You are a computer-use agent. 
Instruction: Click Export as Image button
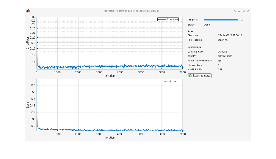point(200,76)
